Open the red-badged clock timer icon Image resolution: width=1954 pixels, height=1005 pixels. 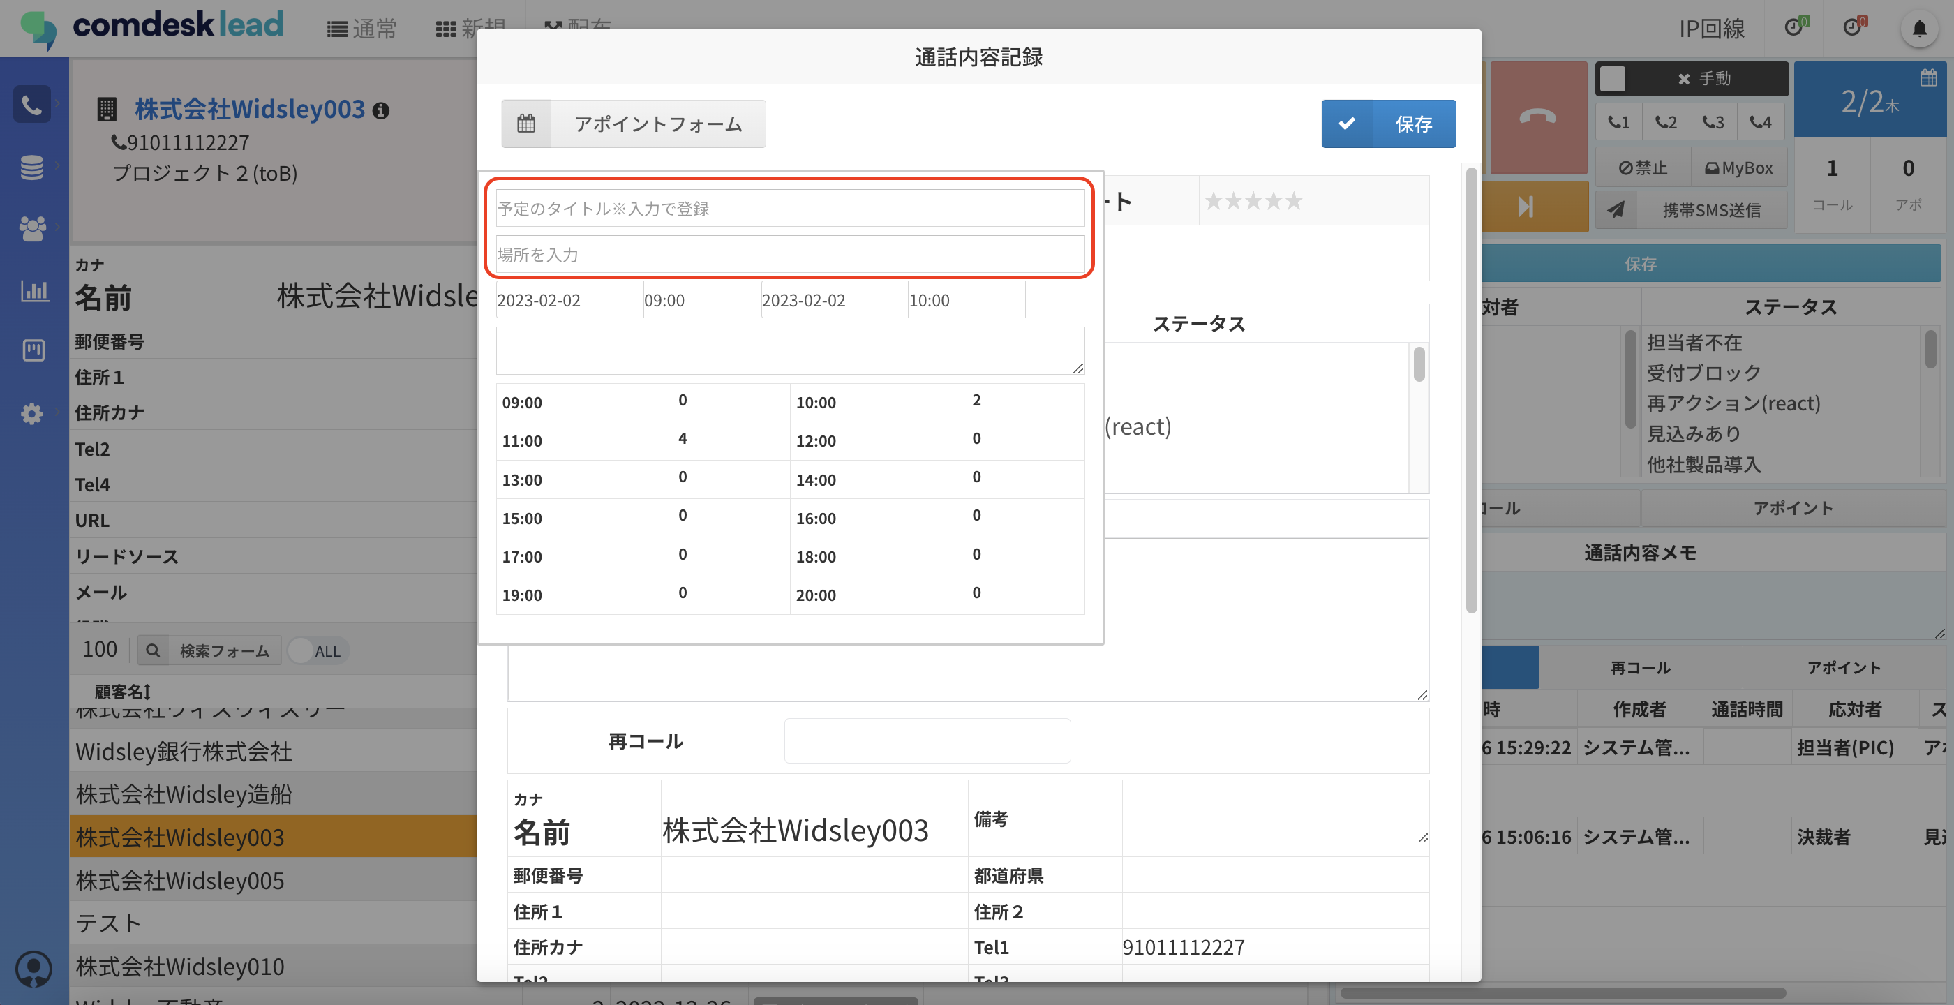pyautogui.click(x=1853, y=27)
